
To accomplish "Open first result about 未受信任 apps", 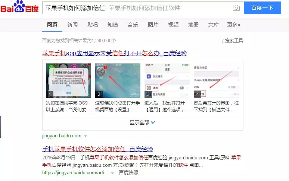I will 114,53.
